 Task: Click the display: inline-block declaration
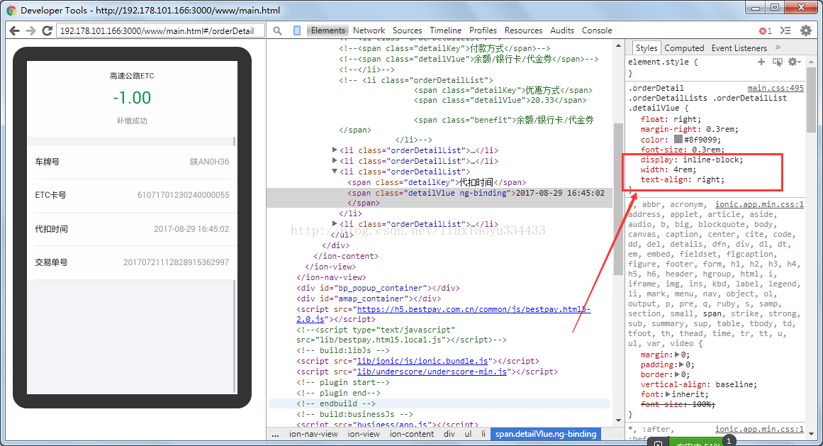click(x=692, y=160)
